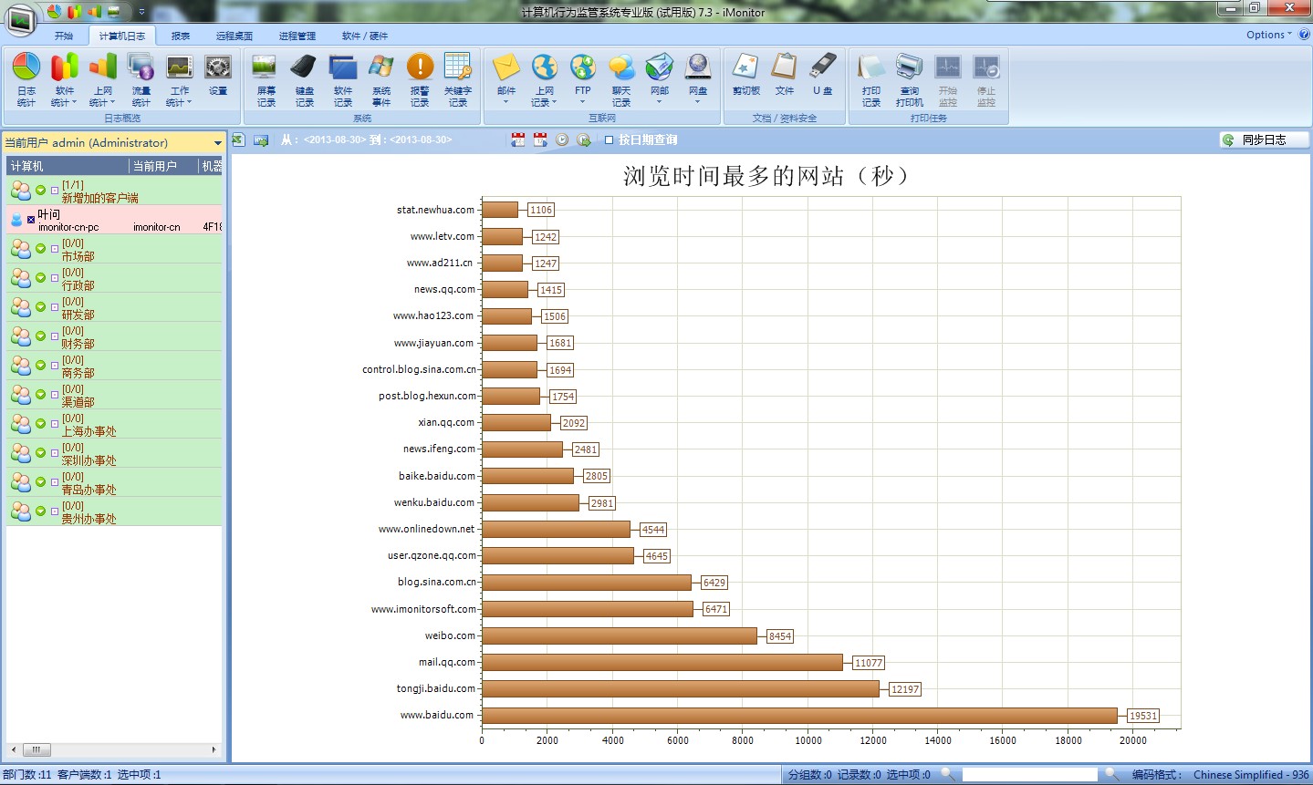This screenshot has width=1313, height=785.
Task: Select 计算机日志 ribbon tab
Action: [x=121, y=36]
